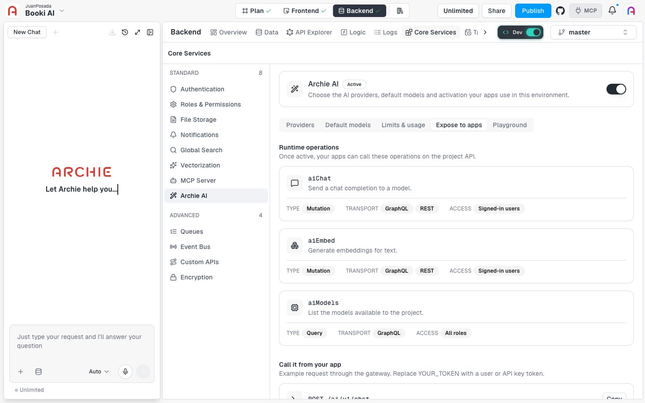Click the database icon in chat box
Image resolution: width=645 pixels, height=403 pixels.
pos(39,372)
